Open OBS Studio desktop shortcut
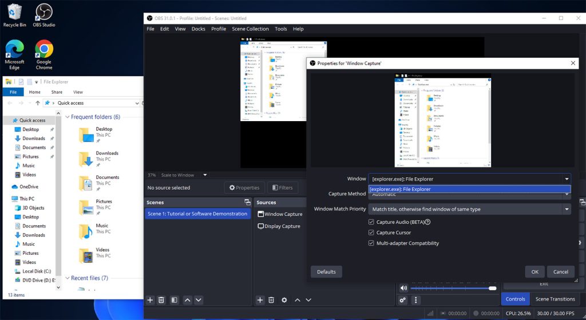The width and height of the screenshot is (586, 320). pos(43,15)
